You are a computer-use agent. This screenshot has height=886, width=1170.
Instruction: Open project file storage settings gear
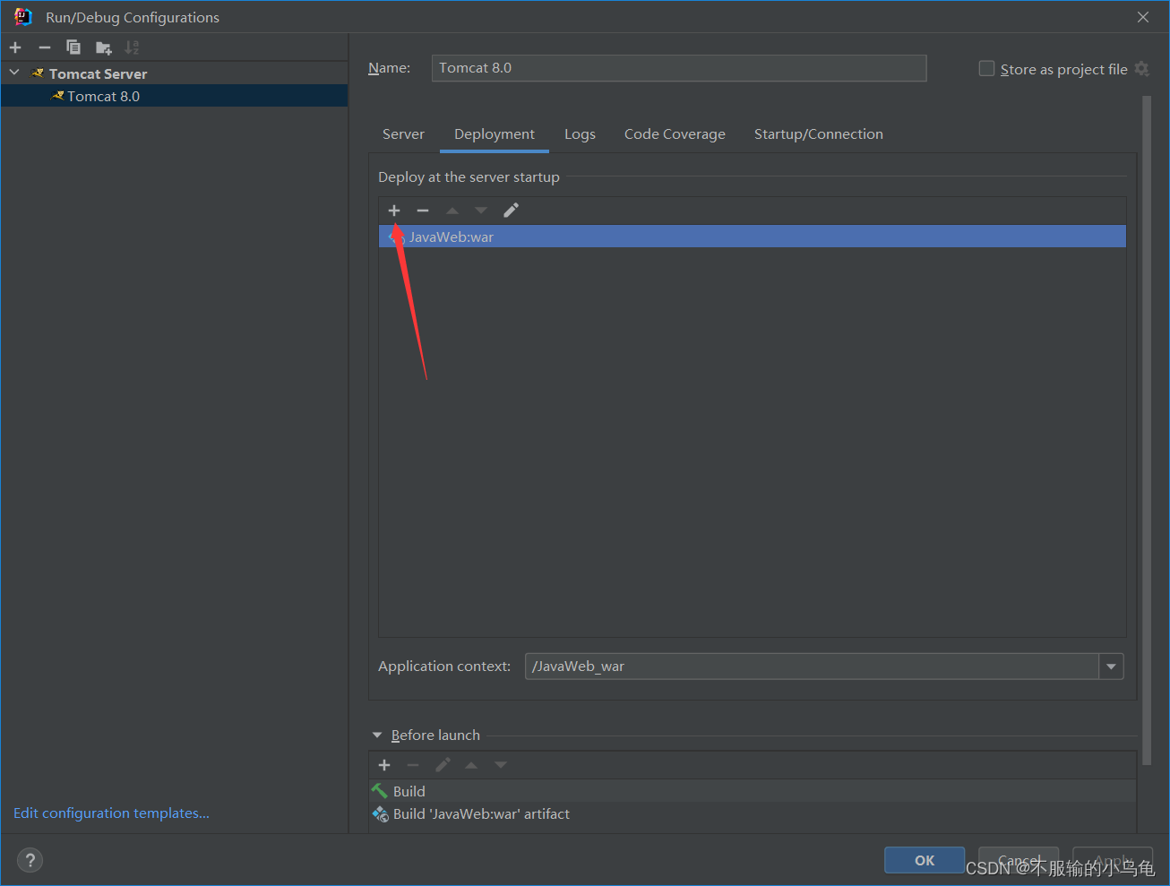point(1141,68)
